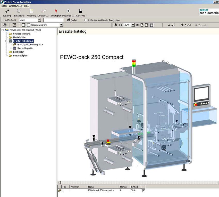
Task: Add PEWO-pack 250 compact K to cart
Action: [143, 190]
